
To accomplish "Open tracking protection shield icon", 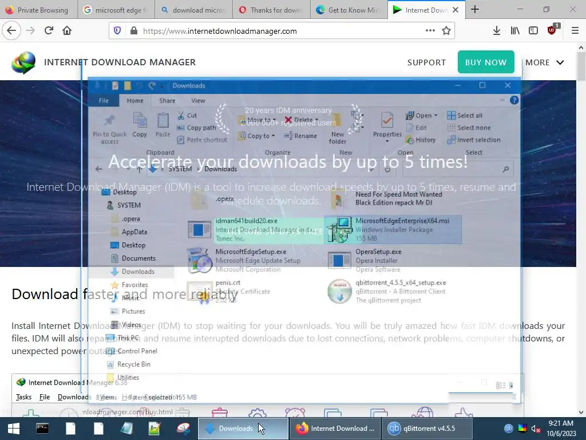I will coord(117,31).
